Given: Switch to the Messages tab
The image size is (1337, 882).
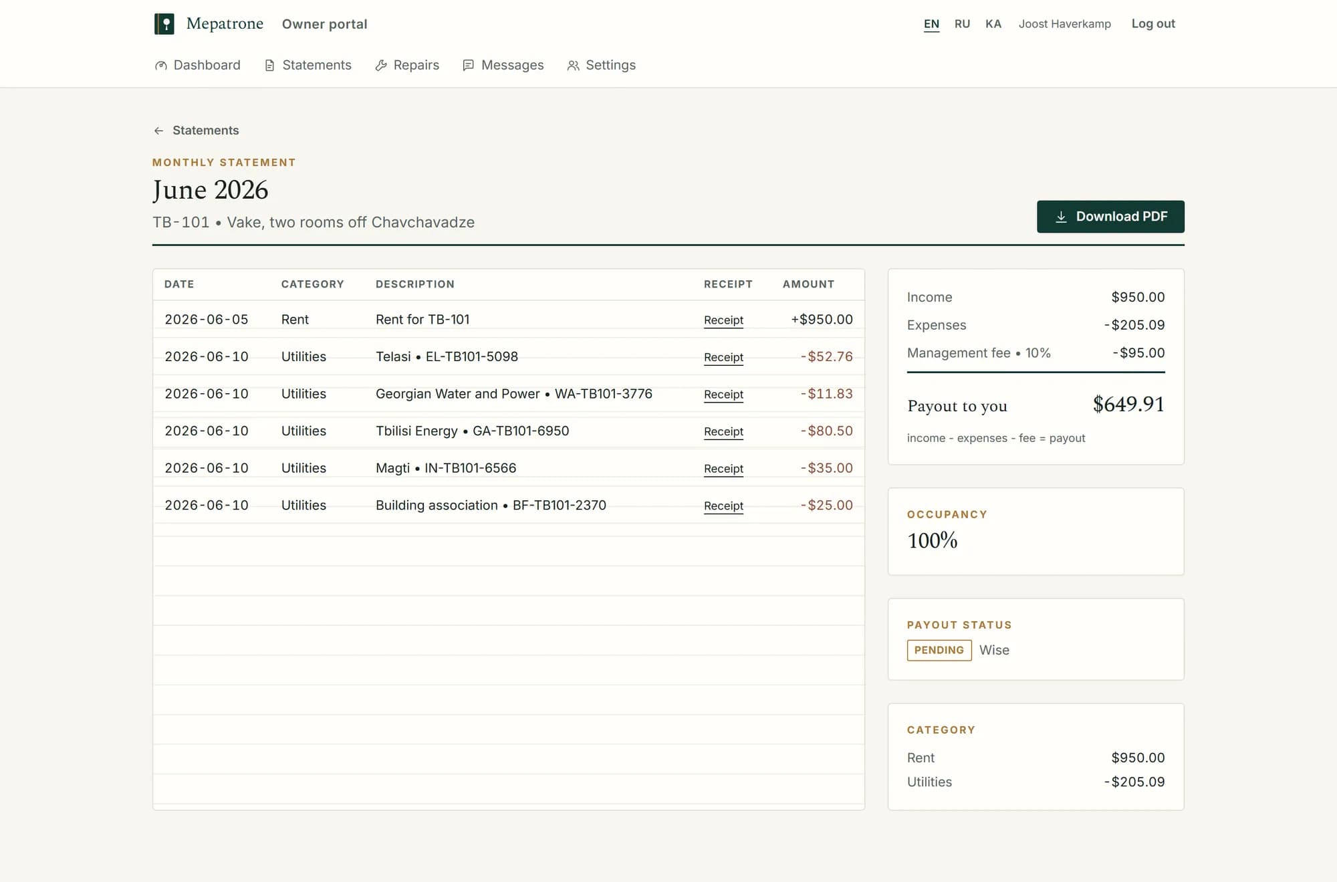Looking at the screenshot, I should point(503,65).
